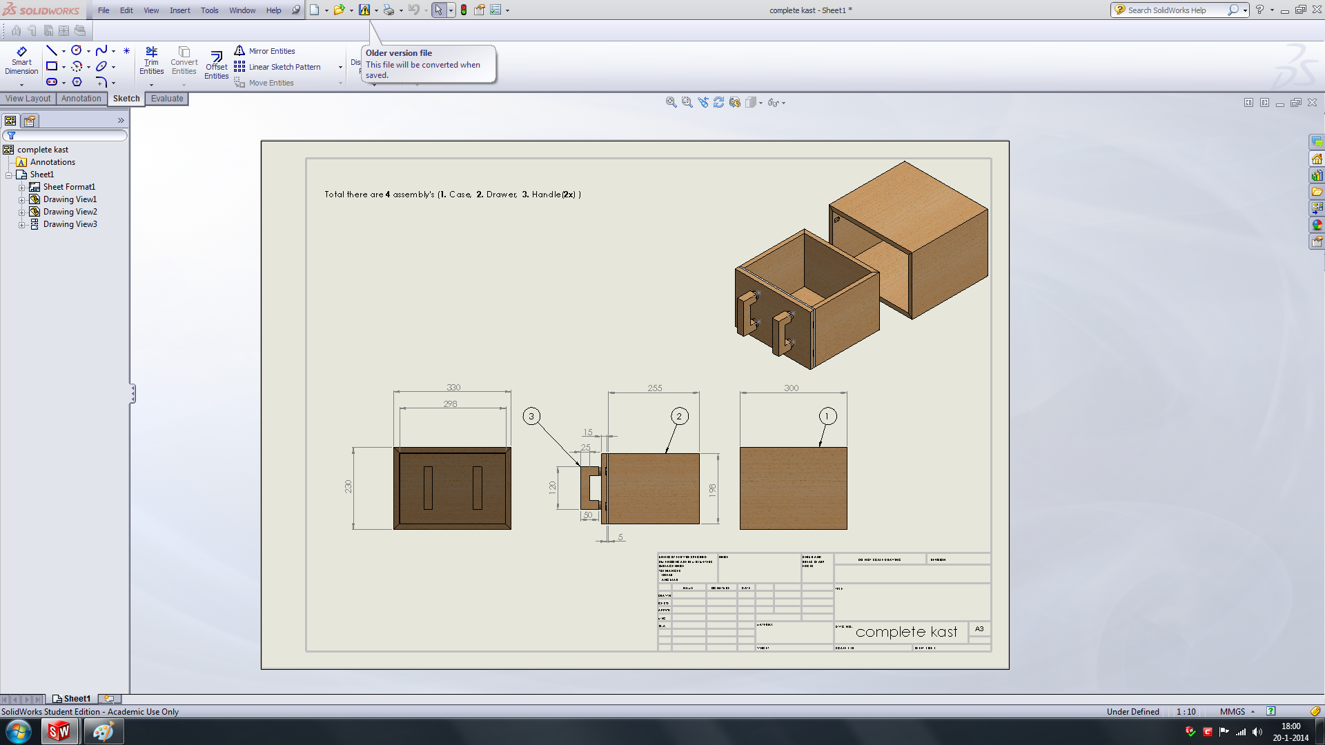Open Linear Sketch Pattern dropdown arrow
This screenshot has height=745, width=1325.
[x=340, y=68]
